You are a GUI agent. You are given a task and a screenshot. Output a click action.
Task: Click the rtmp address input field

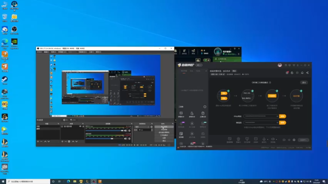point(261,116)
